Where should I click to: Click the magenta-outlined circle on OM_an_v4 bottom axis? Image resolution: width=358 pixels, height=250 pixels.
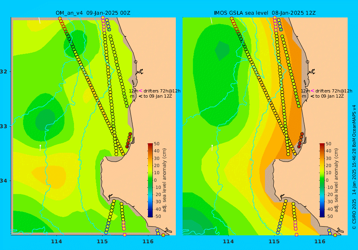click(x=125, y=235)
